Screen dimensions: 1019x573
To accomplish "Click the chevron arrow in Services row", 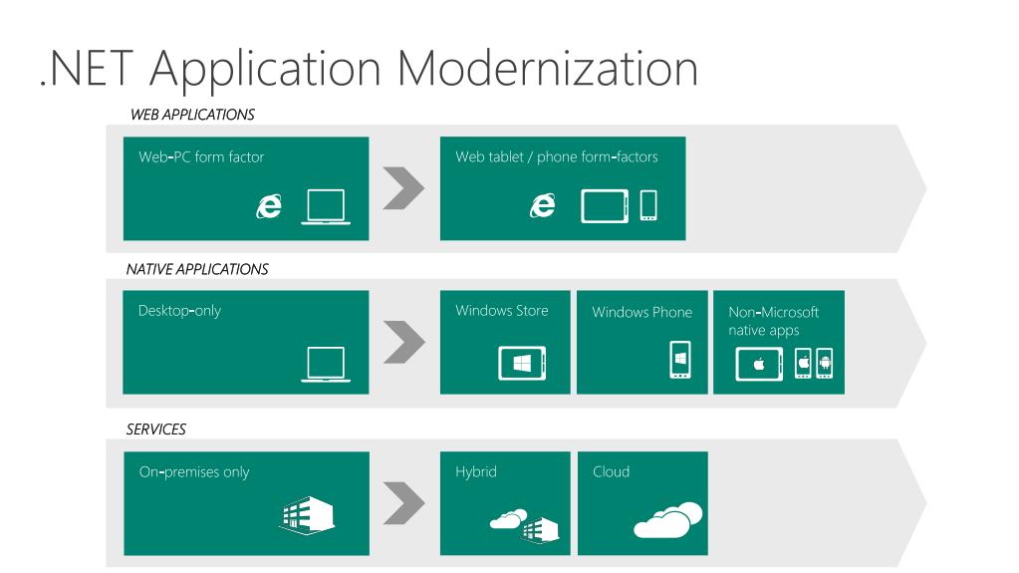I will coord(403,503).
